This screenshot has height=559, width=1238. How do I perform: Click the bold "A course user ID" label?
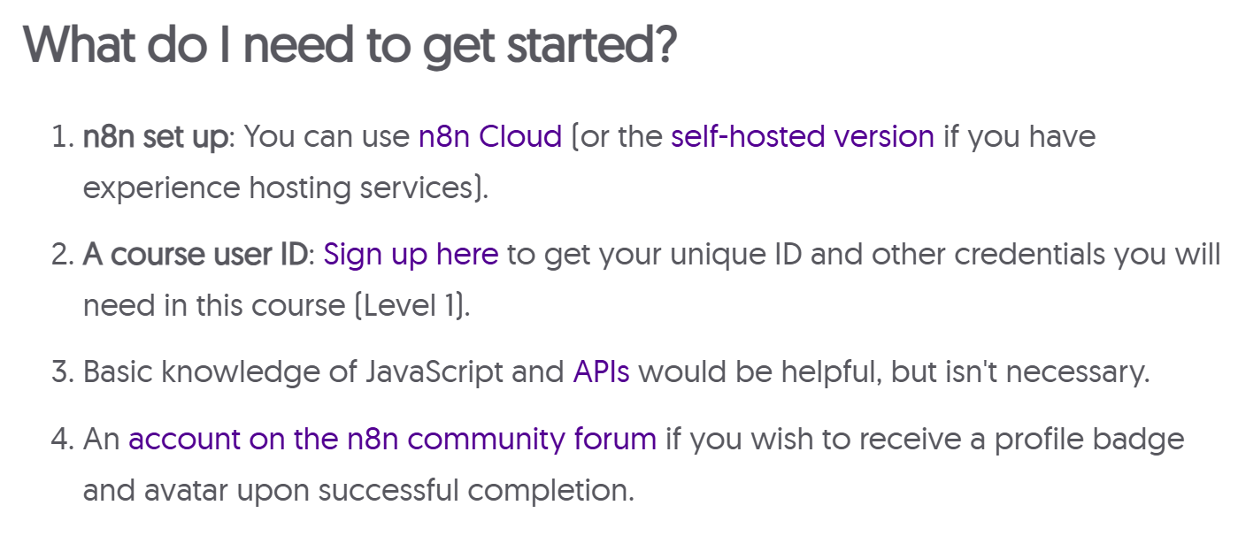(195, 255)
